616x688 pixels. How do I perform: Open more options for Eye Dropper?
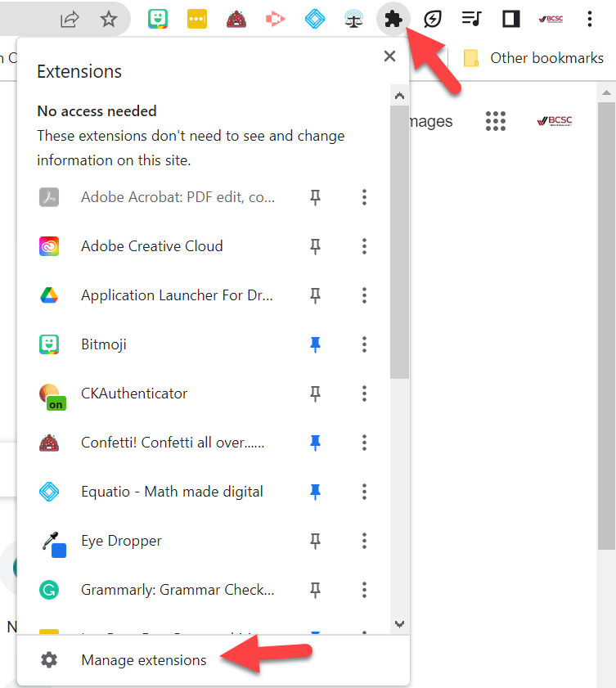pyautogui.click(x=364, y=541)
